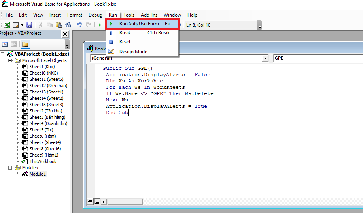Select Sheet11 (Sheet5) worksheet object
The height and width of the screenshot is (213, 363).
(x=47, y=79)
